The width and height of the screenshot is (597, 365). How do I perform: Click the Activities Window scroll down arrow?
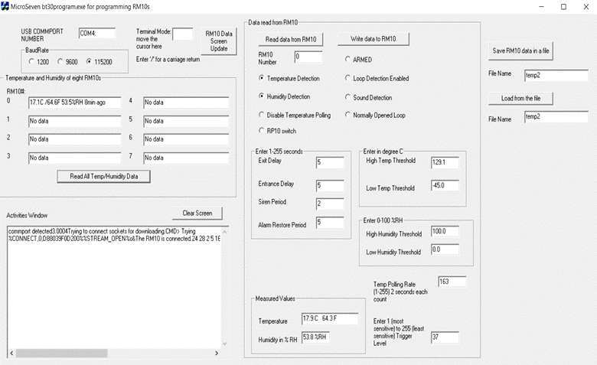224,344
